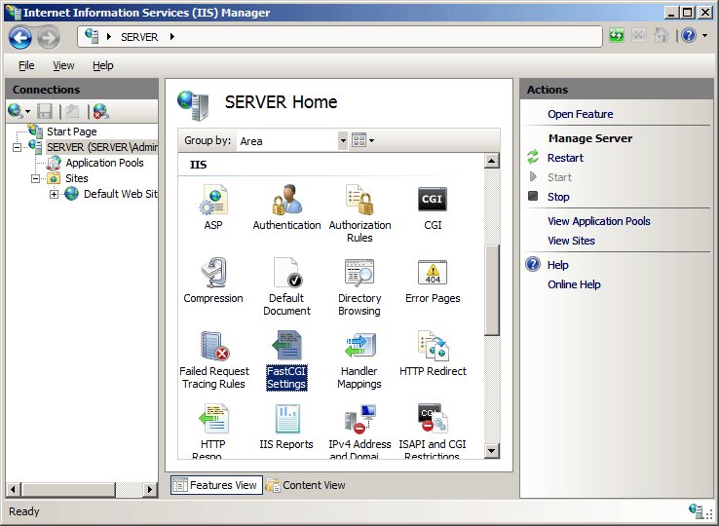This screenshot has height=526, width=719.
Task: Click the status bar network icon
Action: pos(698,510)
